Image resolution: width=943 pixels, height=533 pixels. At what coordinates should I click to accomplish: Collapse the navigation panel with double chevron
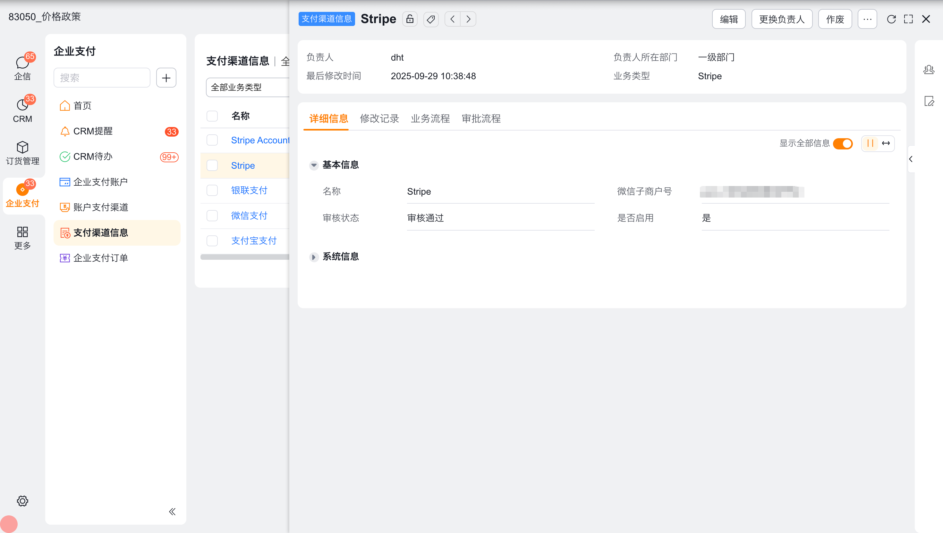coord(172,512)
